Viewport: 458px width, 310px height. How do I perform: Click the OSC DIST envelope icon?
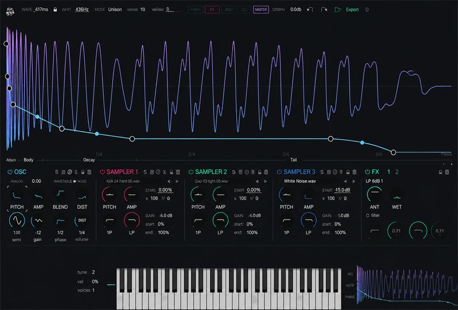tap(82, 197)
